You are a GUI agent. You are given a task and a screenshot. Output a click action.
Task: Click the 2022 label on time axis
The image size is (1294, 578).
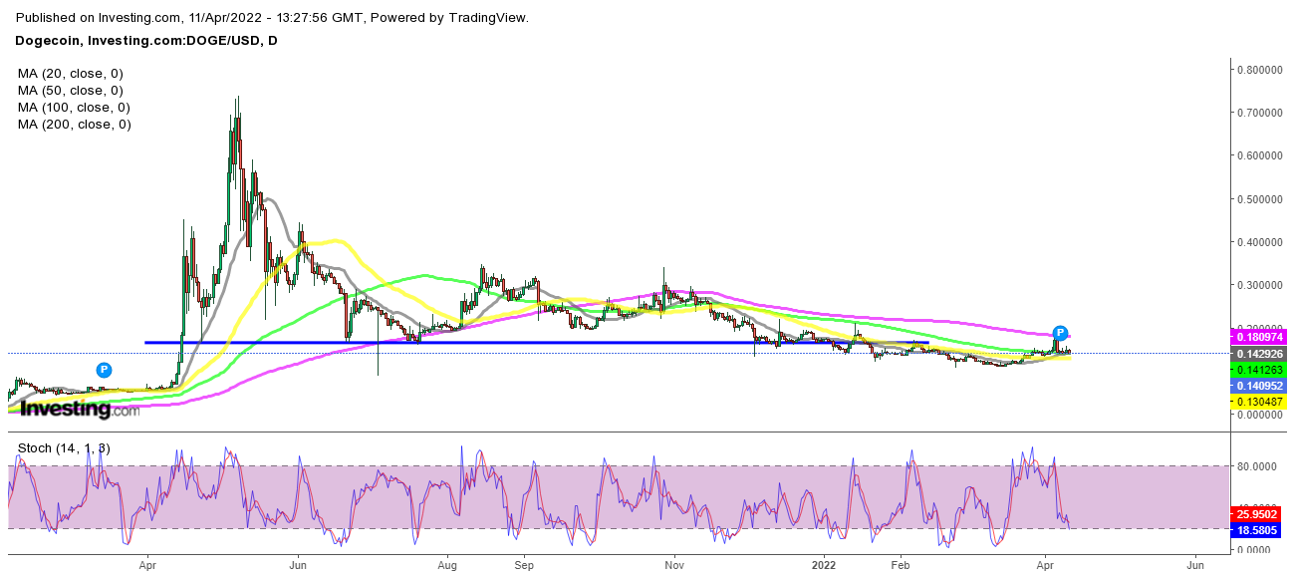[824, 563]
